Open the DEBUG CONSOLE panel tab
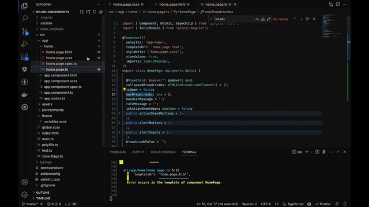The width and height of the screenshot is (369, 207). point(163,152)
